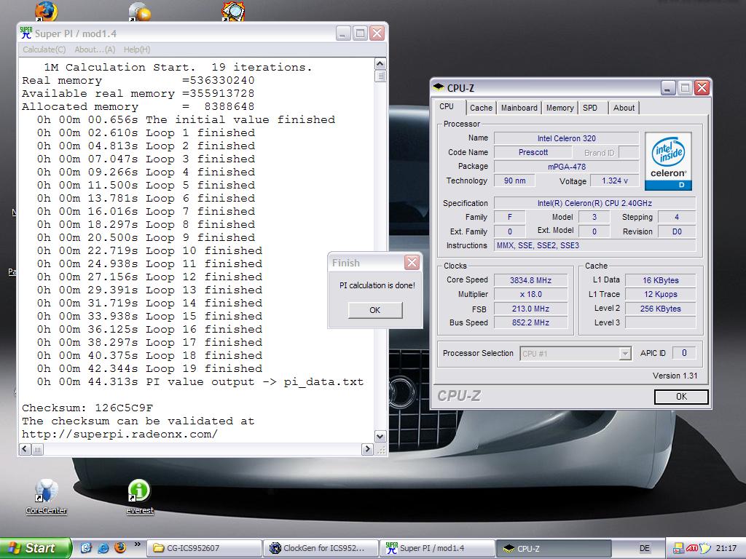Click the Super PI vertical scrollbar down arrow

coord(380,436)
